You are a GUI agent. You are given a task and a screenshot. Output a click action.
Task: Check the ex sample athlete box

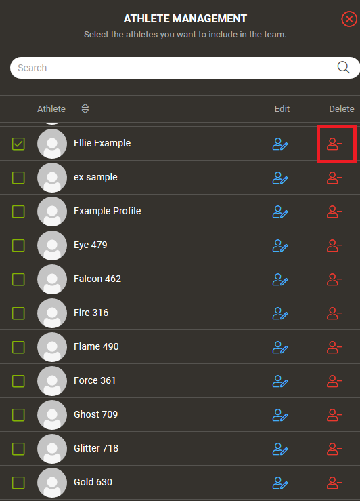click(x=18, y=178)
